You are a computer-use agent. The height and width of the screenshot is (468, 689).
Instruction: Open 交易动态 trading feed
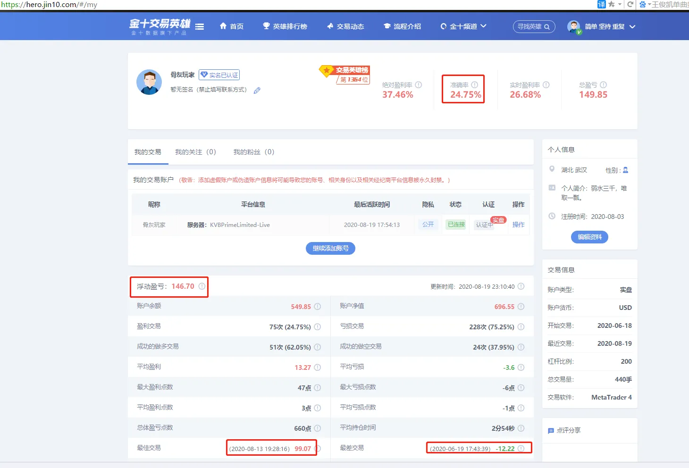(345, 26)
